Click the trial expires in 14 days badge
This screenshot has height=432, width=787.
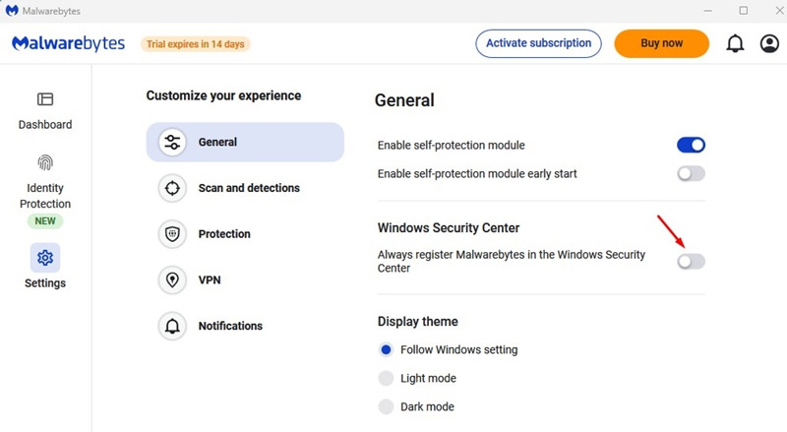(195, 44)
